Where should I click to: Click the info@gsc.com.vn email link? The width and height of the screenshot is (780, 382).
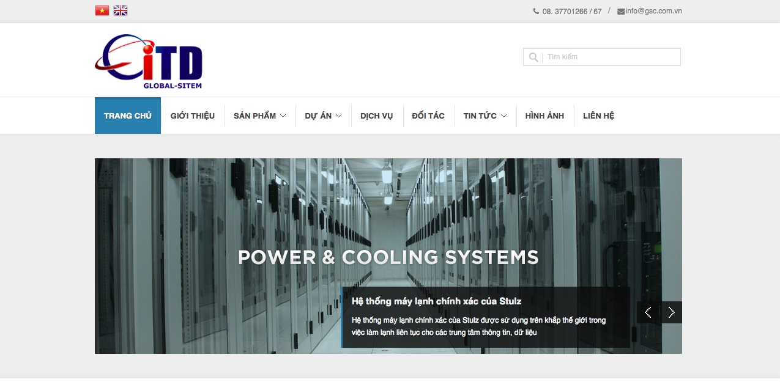tap(653, 11)
